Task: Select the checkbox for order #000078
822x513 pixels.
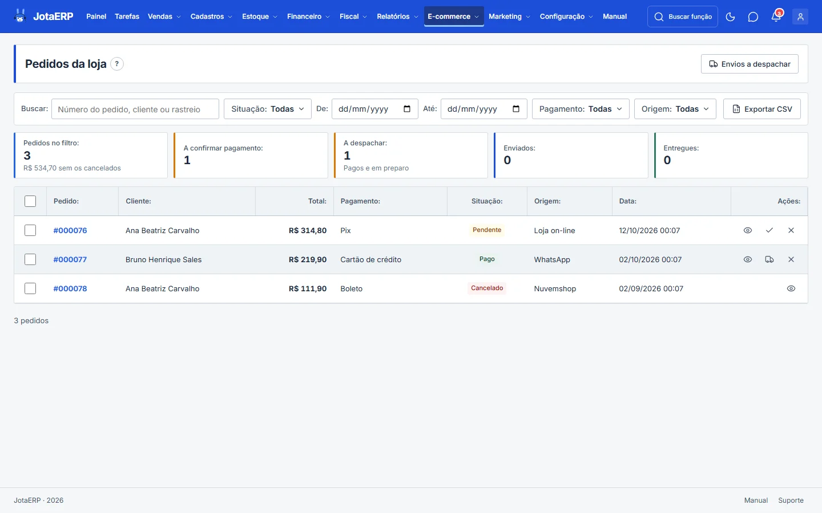Action: 30,288
